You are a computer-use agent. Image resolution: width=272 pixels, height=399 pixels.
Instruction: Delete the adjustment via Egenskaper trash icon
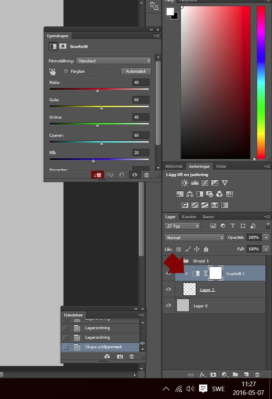pyautogui.click(x=147, y=175)
